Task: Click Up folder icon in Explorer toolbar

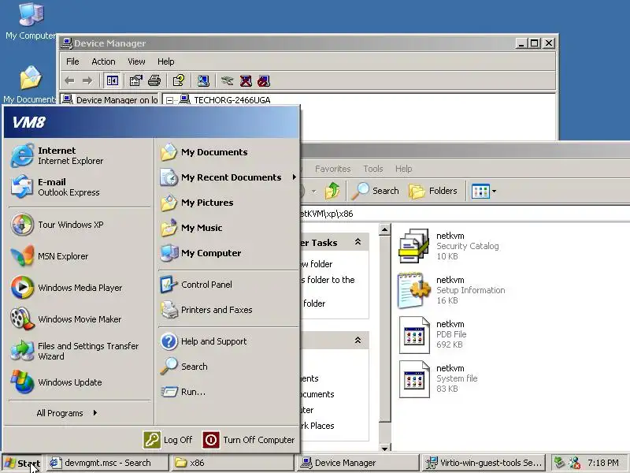Action: 332,191
